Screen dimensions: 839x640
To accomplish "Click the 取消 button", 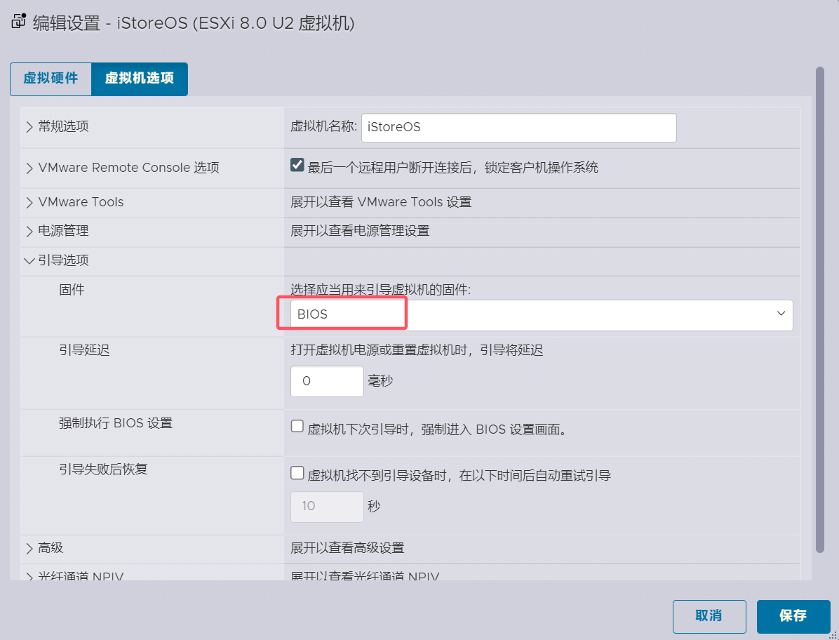I will pos(709,616).
